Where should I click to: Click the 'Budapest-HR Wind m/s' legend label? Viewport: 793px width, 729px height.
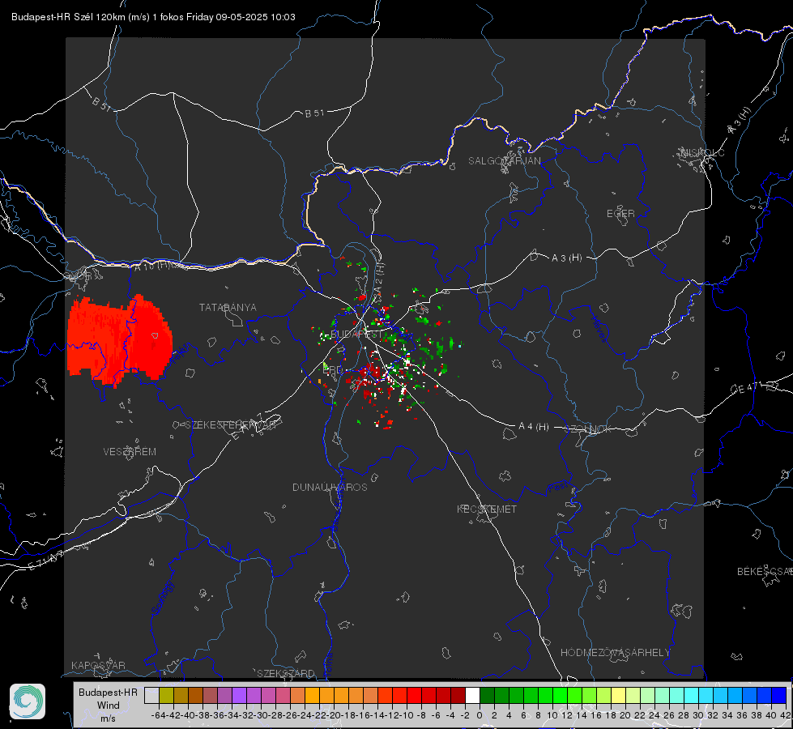click(108, 706)
